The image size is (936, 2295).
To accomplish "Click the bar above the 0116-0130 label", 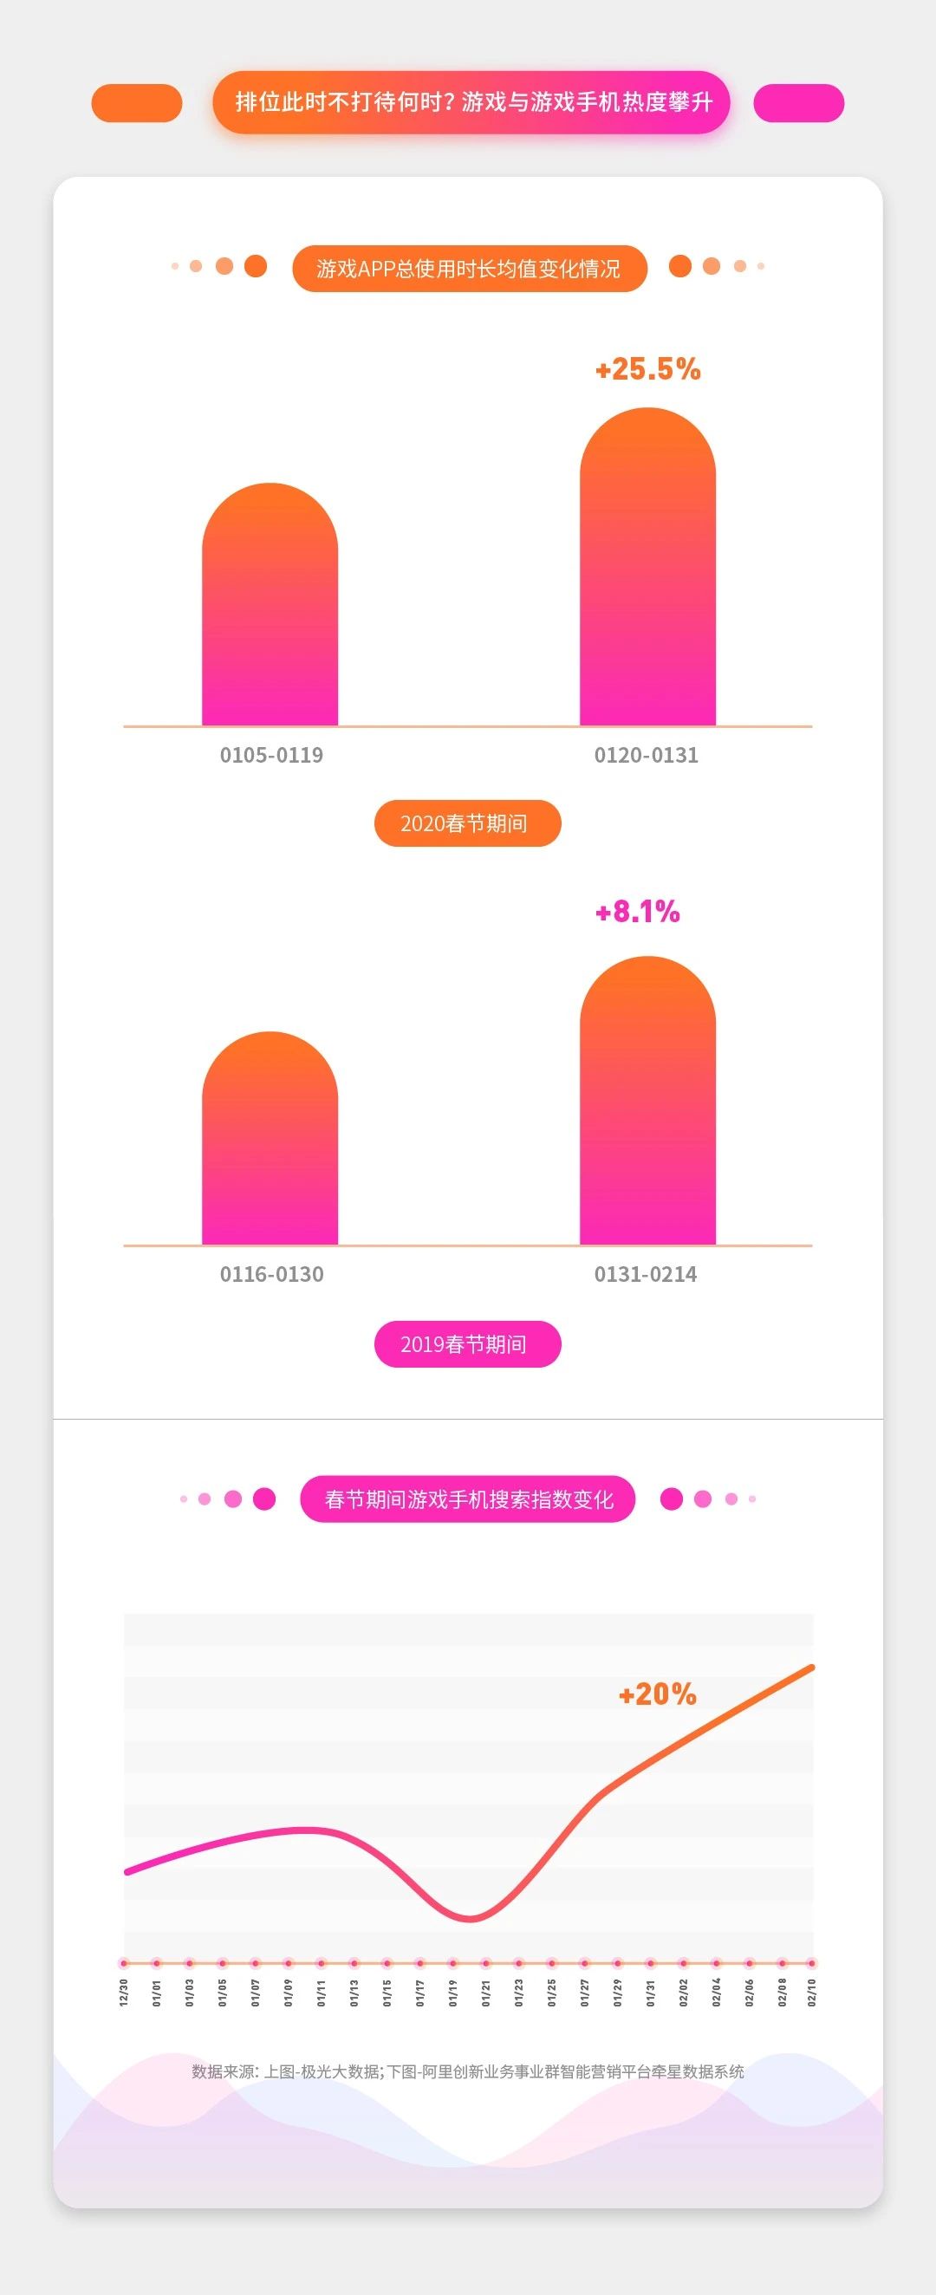I will tap(270, 1140).
